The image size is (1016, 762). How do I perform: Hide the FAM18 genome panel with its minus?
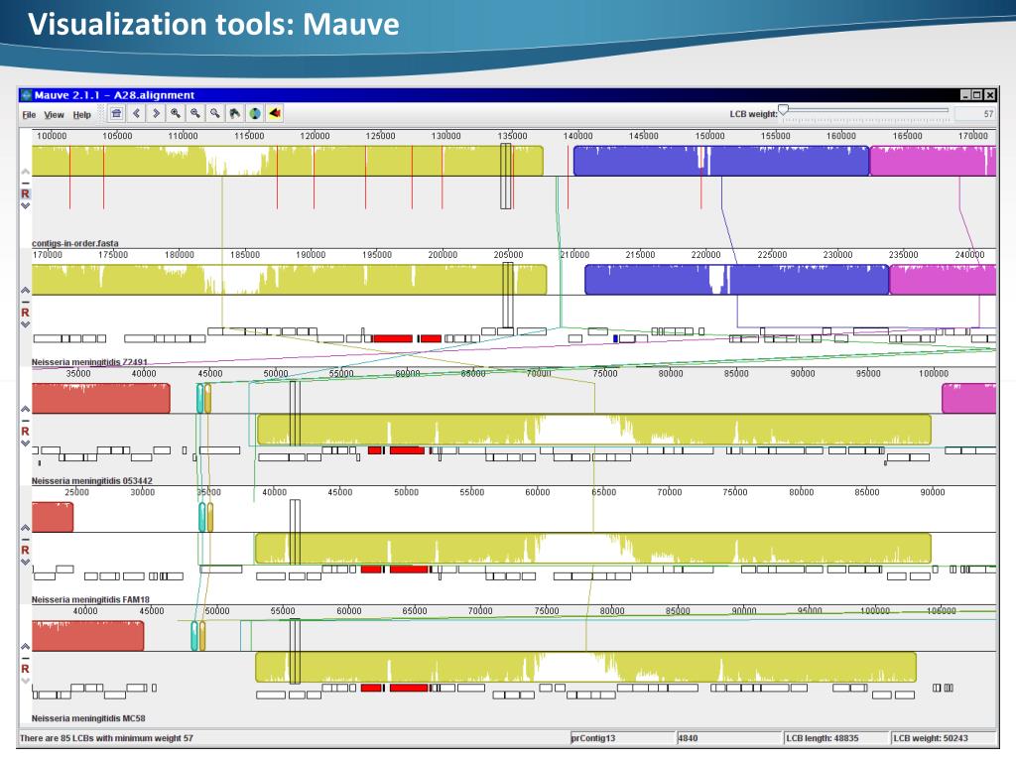pyautogui.click(x=25, y=539)
